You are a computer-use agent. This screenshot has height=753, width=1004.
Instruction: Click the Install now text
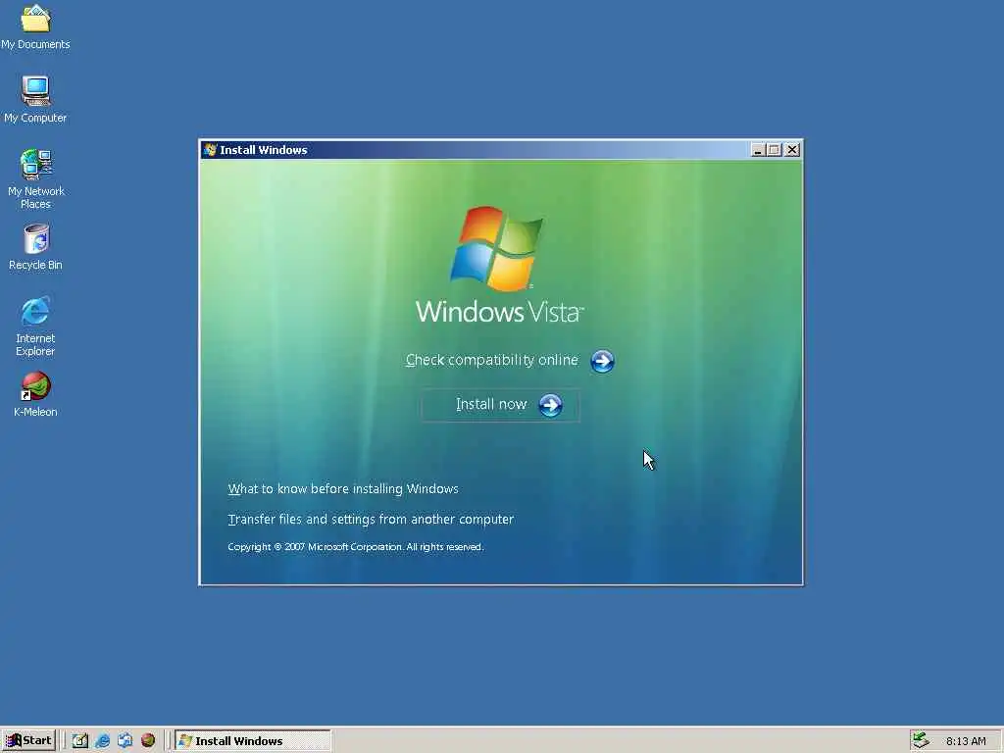click(x=491, y=404)
